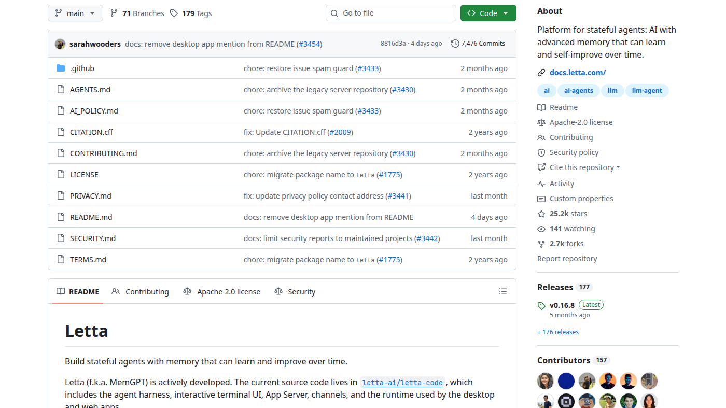Open the main branch selector dropdown
The width and height of the screenshot is (726, 408).
(x=75, y=13)
